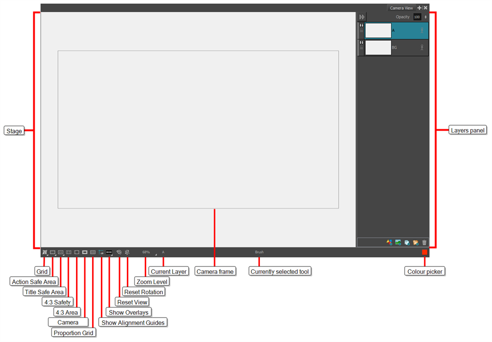
Task: Click the Reset Rotation icon
Action: coord(127,252)
